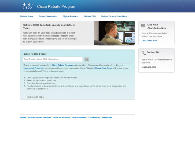Open Rebate Feedback footer link
Viewport: 195px width, 146px height.
tap(44, 118)
